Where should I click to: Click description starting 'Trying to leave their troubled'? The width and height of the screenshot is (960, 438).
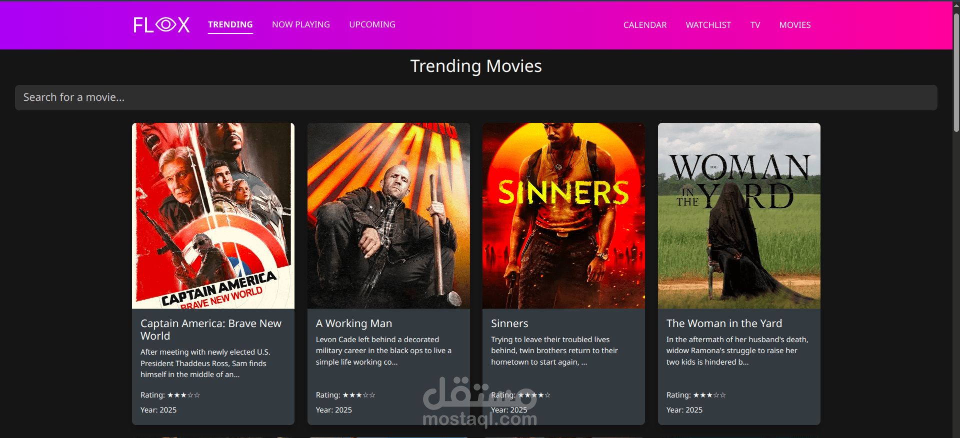click(554, 351)
